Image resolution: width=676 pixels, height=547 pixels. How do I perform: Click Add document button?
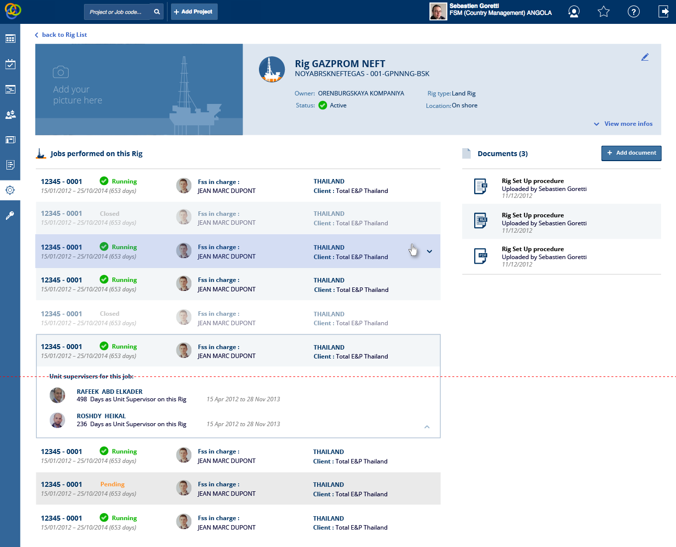631,153
